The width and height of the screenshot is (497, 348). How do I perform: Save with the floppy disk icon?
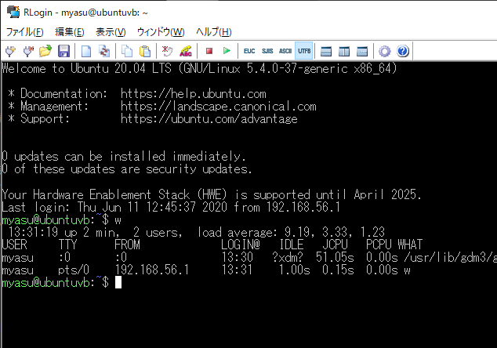[x=63, y=51]
